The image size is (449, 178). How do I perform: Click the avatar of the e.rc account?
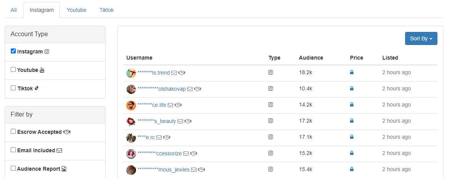[131, 137]
